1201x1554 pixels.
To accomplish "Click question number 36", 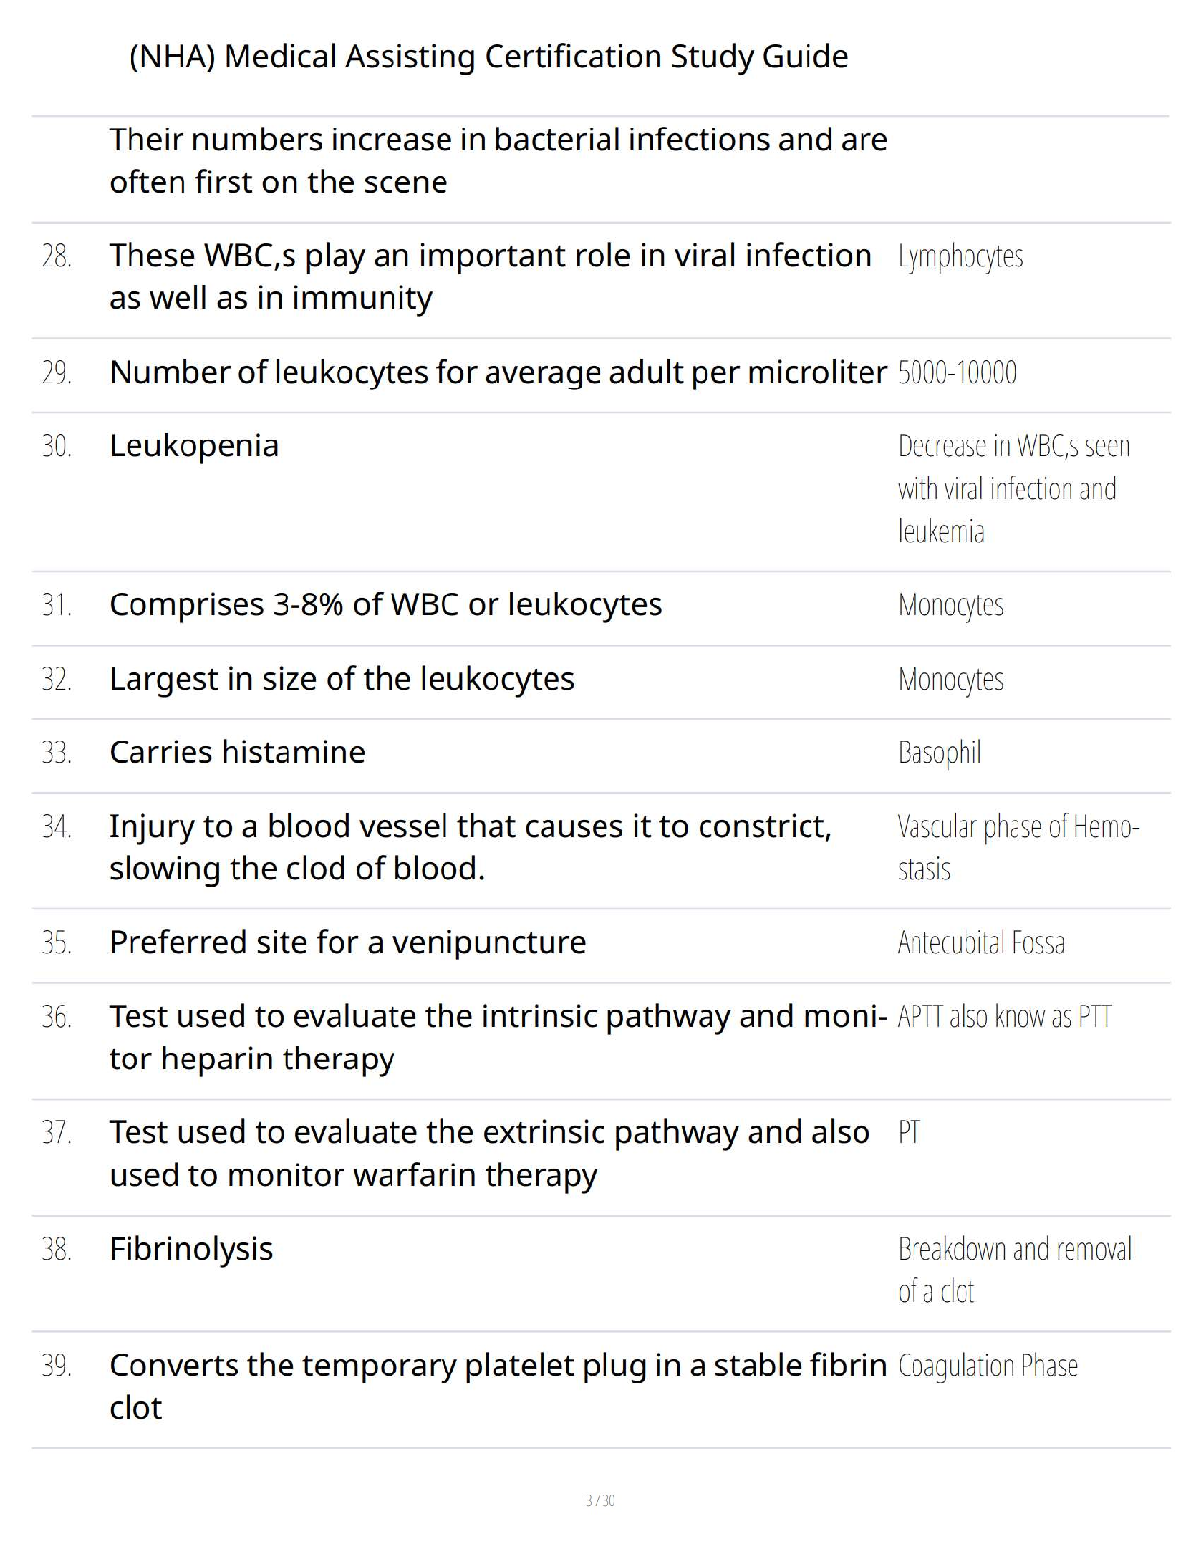I will (57, 1017).
